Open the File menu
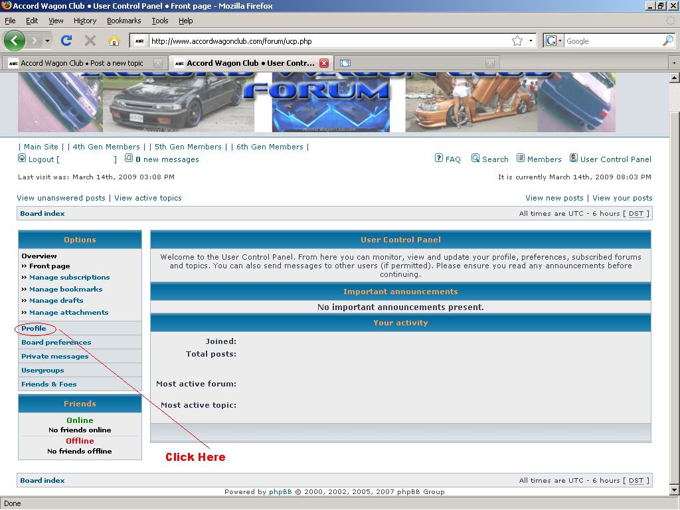 (x=10, y=21)
